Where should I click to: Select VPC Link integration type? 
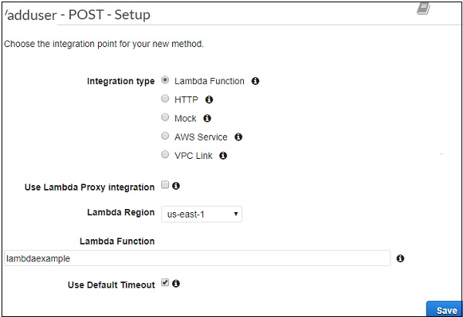pos(165,155)
